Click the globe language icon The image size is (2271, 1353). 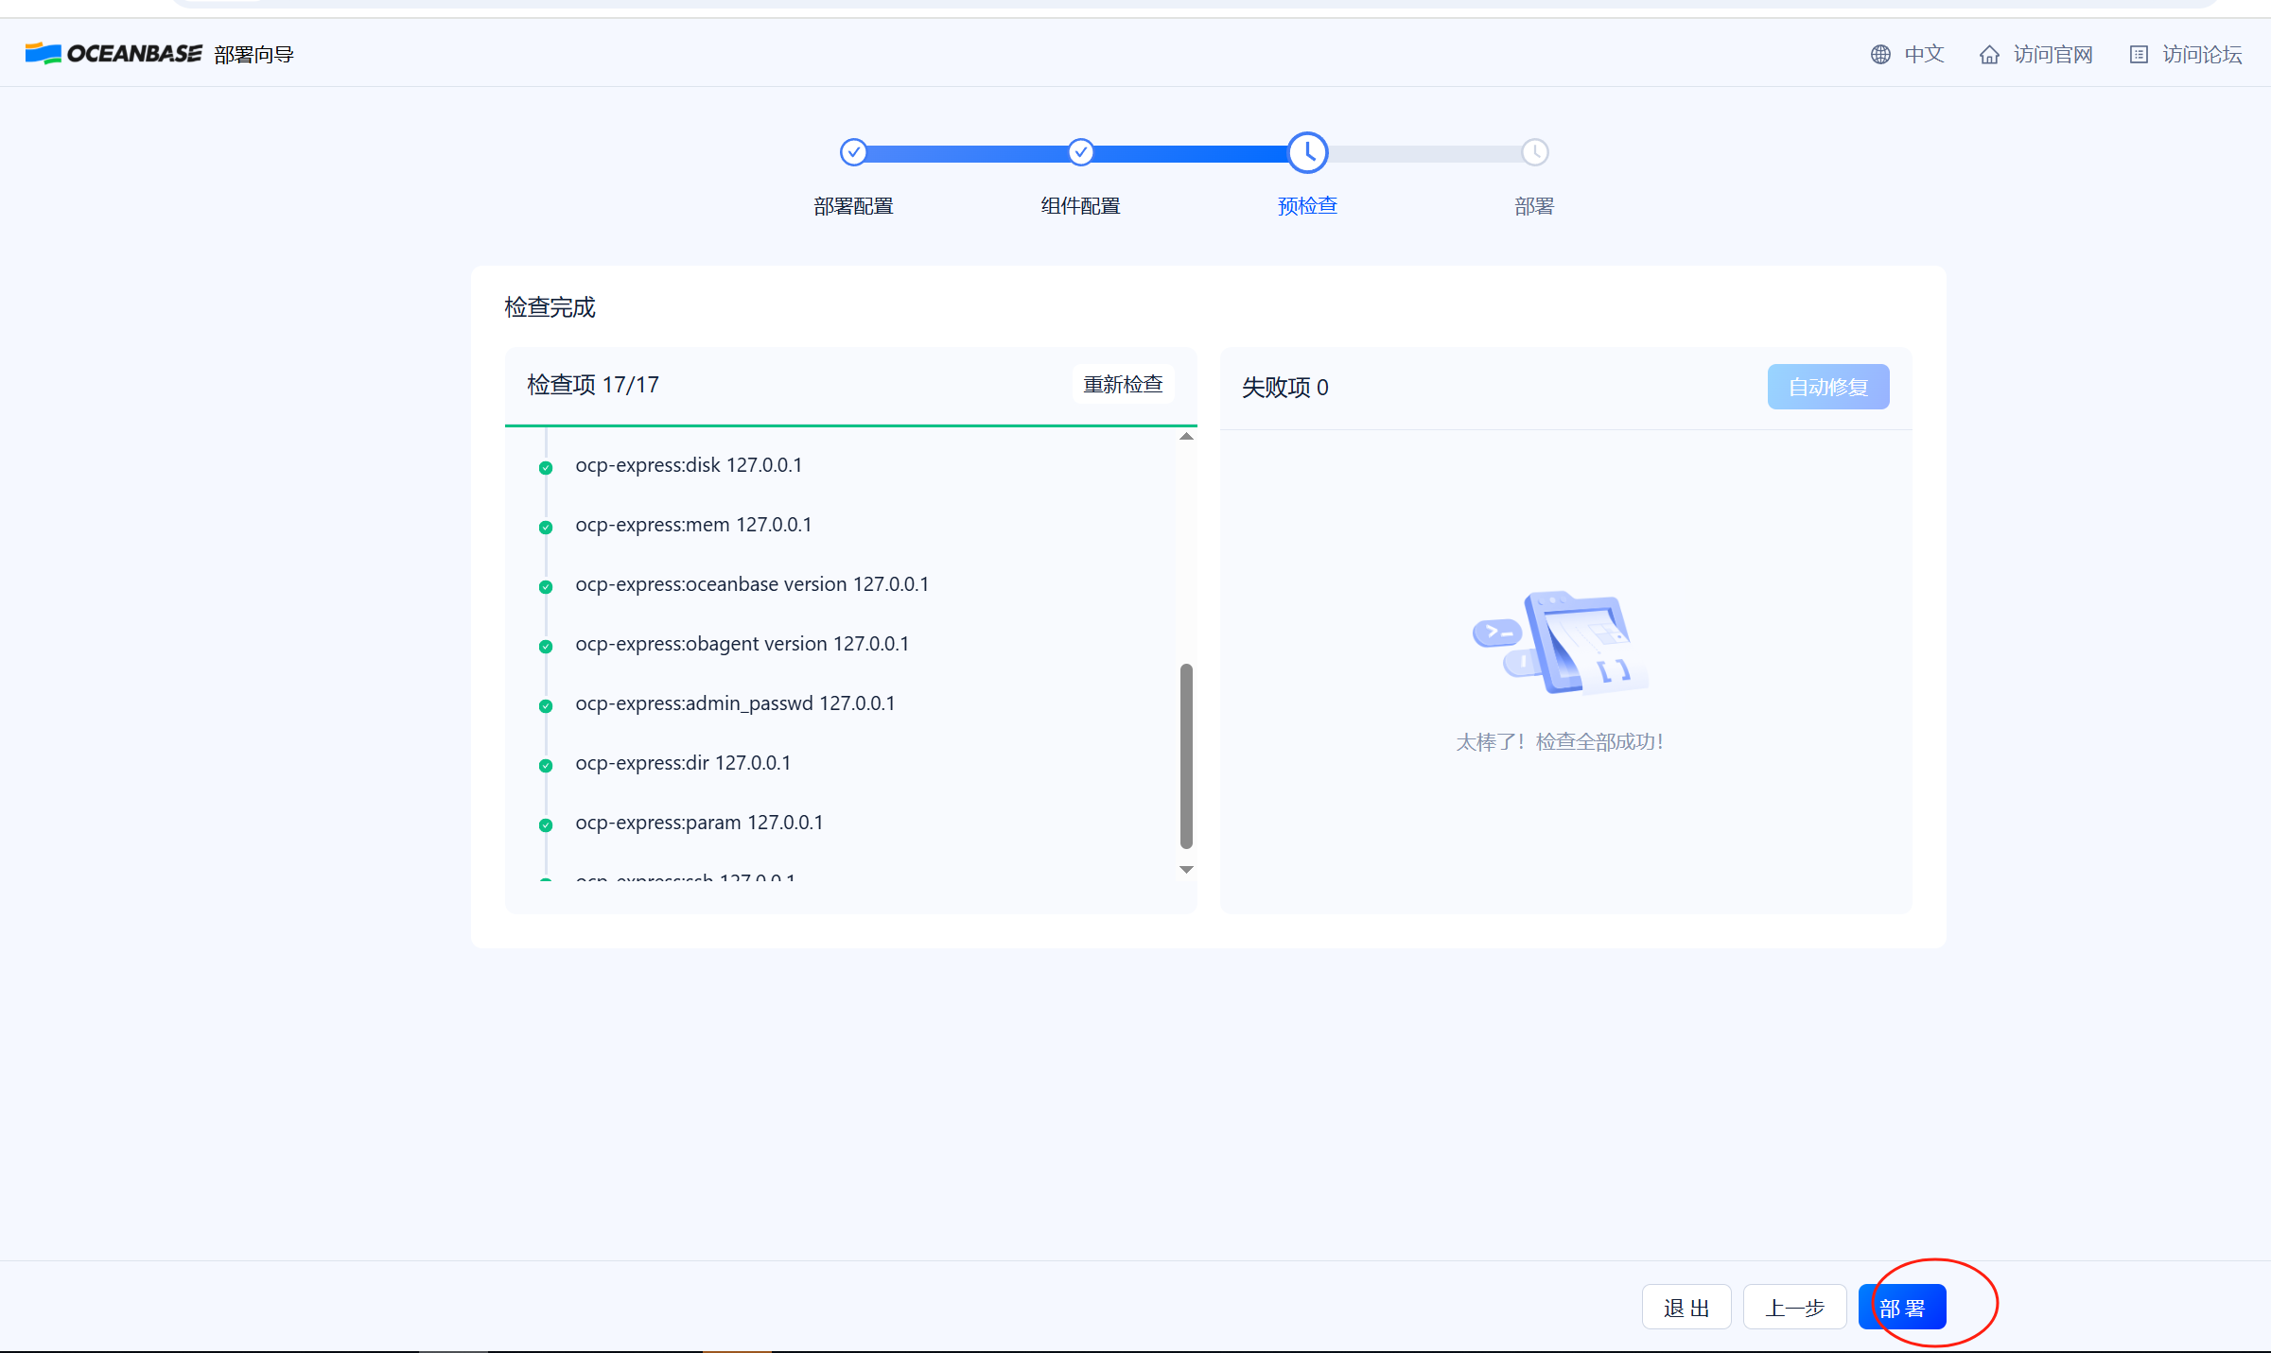point(1879,54)
